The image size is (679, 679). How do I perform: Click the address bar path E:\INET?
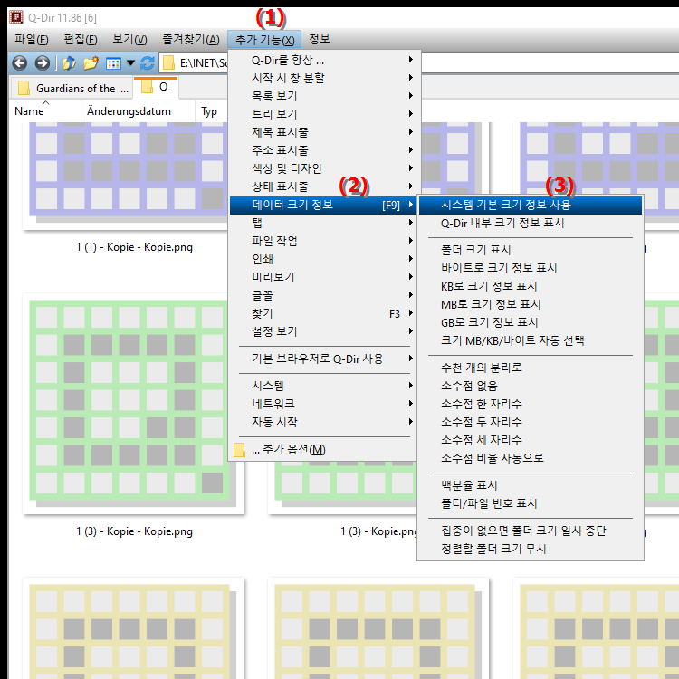click(203, 63)
